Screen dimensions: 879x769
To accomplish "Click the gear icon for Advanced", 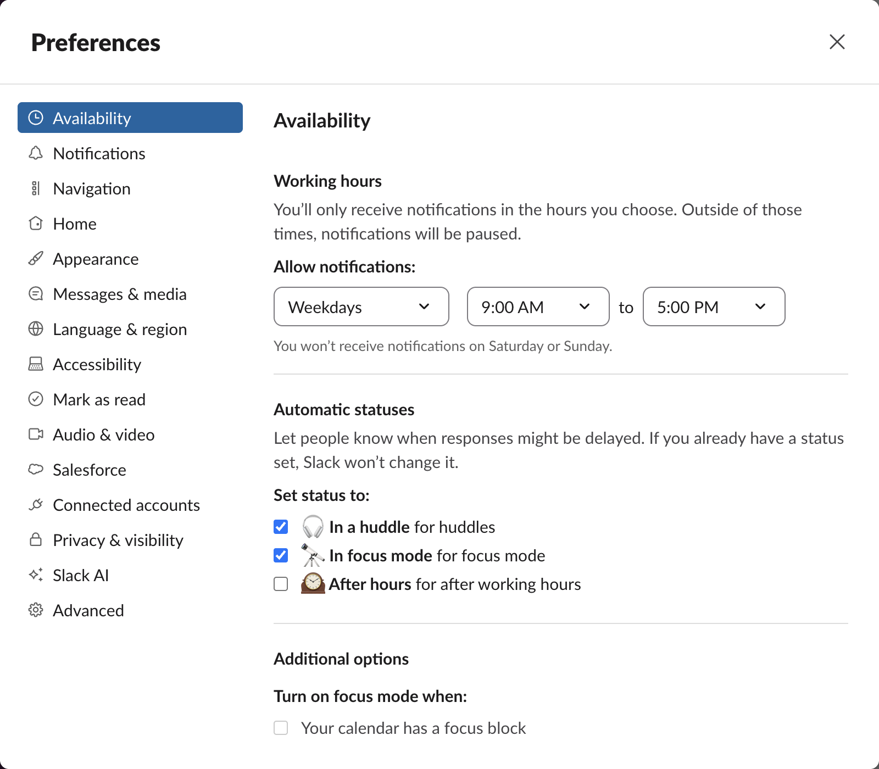I will tap(36, 610).
